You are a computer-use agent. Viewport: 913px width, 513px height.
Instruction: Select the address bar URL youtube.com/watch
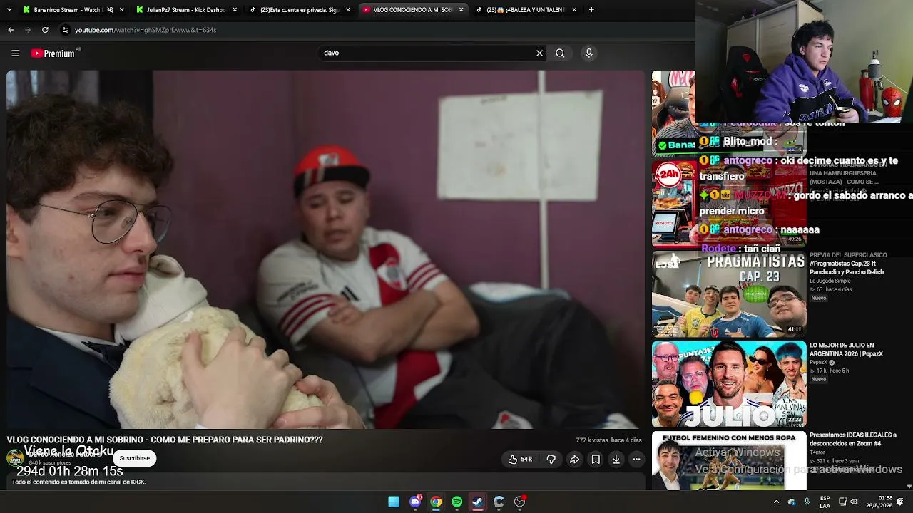[146, 30]
